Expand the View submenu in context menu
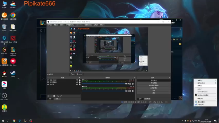219x123 pixels. coord(205,80)
